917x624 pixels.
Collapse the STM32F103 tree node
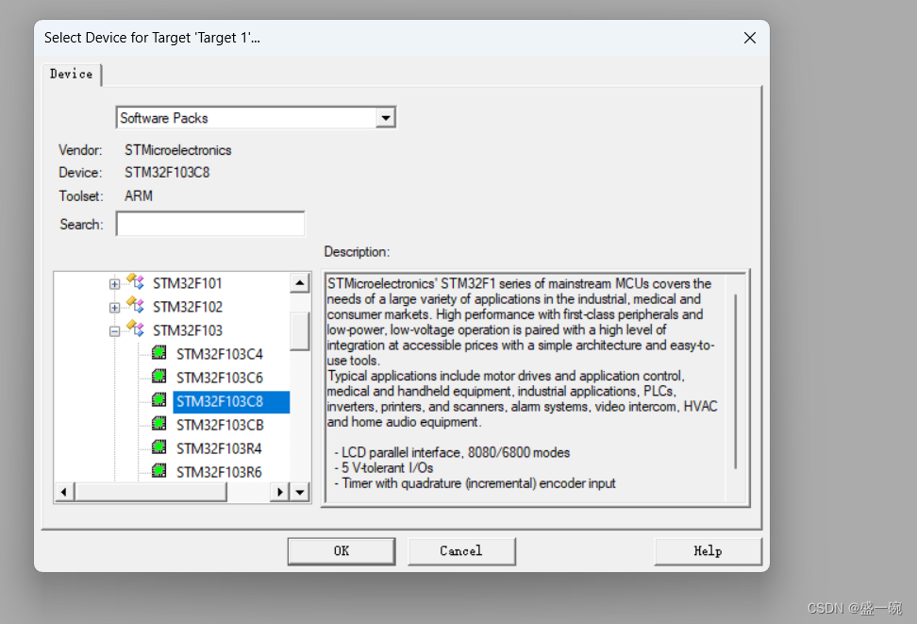(115, 331)
